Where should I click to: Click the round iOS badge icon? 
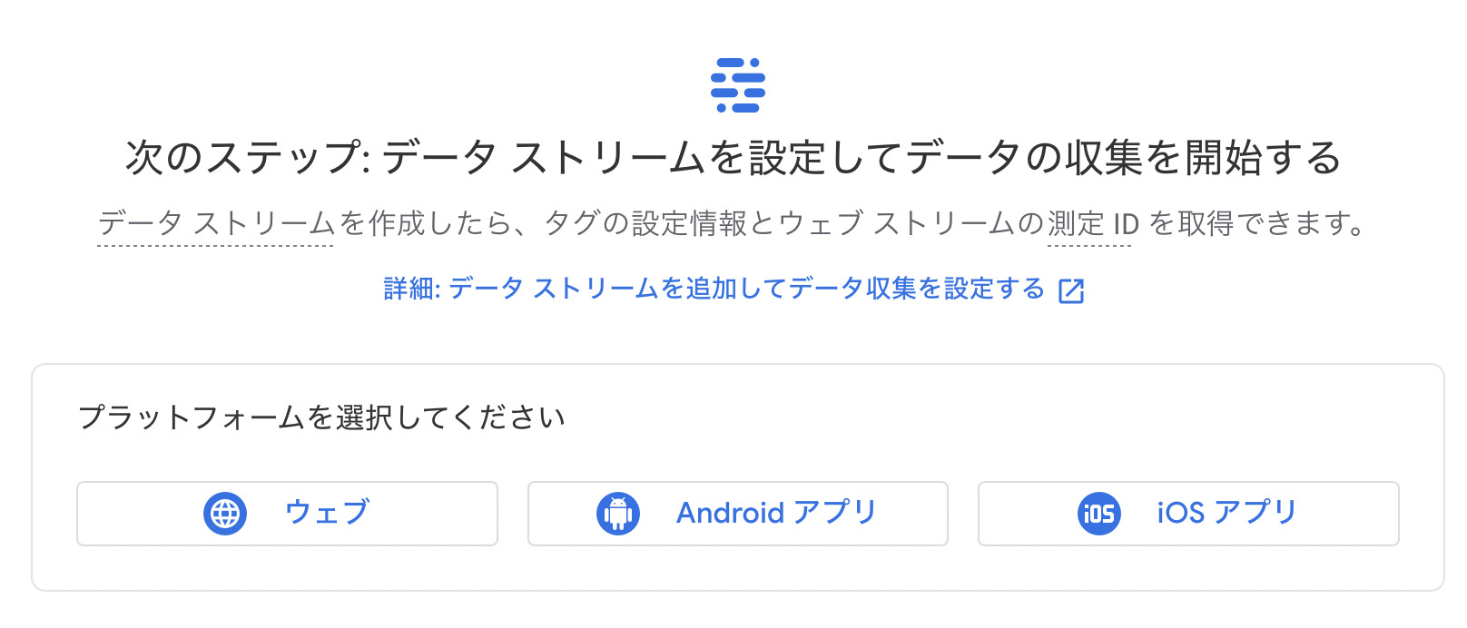click(x=1099, y=514)
